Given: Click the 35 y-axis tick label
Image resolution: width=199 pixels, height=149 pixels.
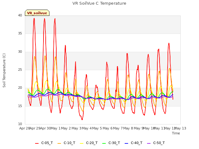Looking at the screenshot, I should click(x=20, y=34).
